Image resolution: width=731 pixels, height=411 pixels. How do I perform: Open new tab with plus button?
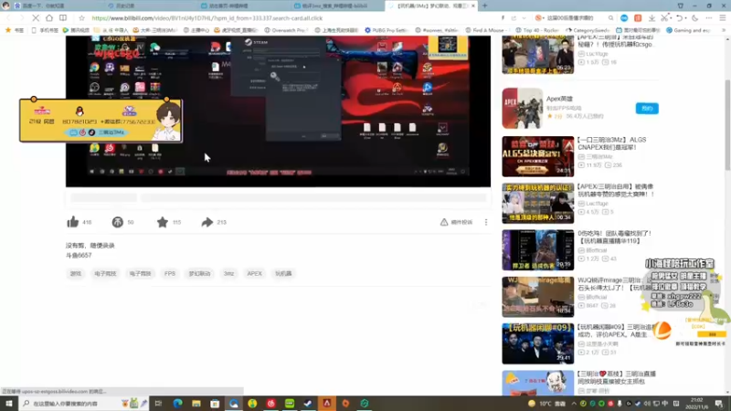pos(485,5)
